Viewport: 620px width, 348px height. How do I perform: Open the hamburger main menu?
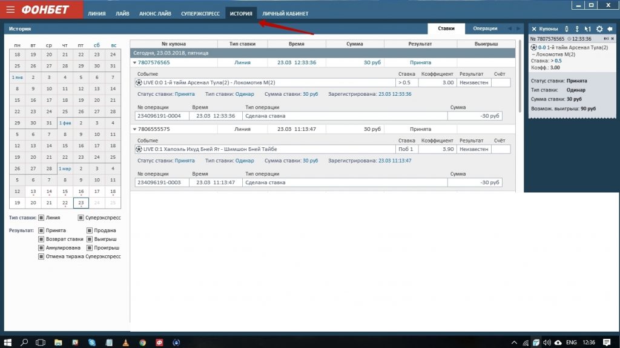[x=10, y=10]
